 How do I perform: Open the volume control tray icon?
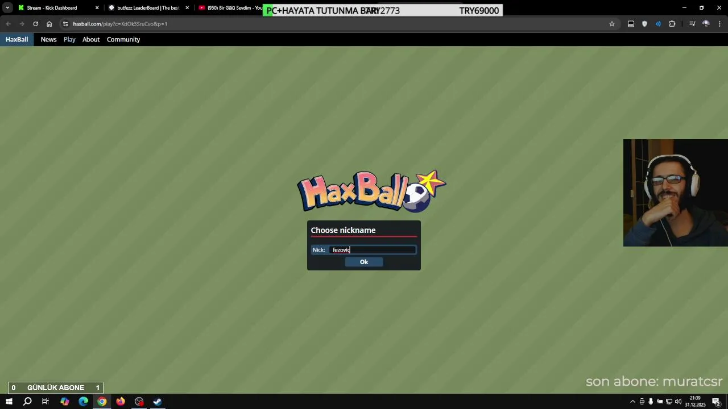click(678, 402)
